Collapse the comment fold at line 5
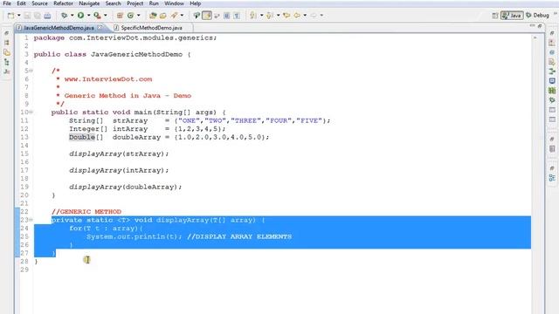 [x=31, y=71]
